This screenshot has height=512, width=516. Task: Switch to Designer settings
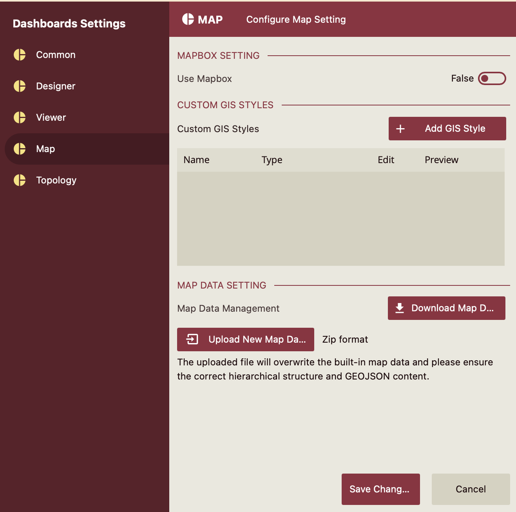click(56, 86)
